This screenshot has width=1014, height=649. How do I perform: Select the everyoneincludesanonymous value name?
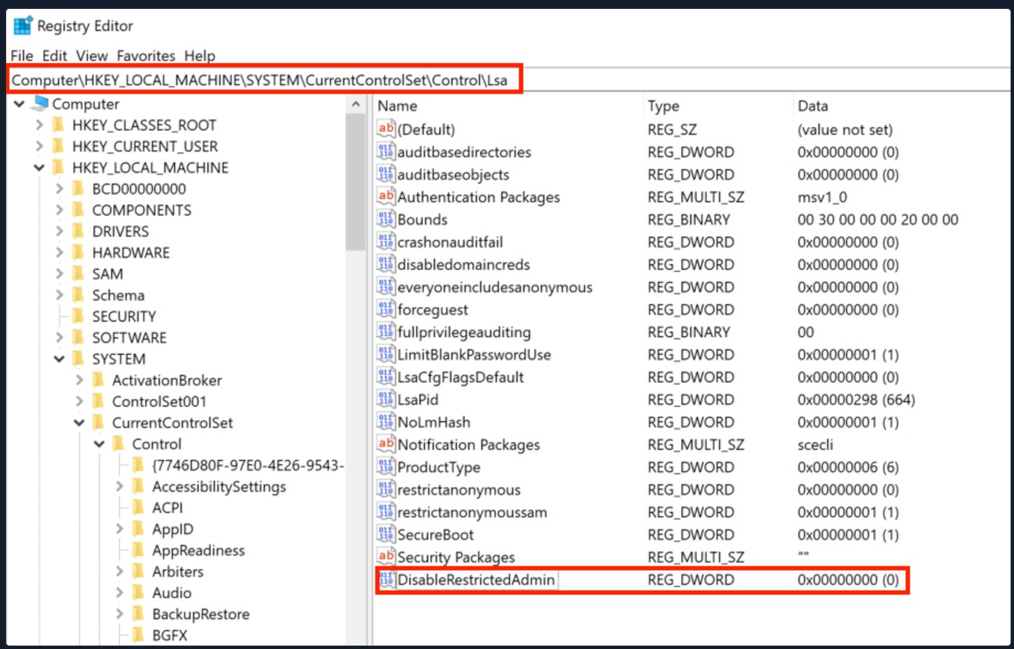495,287
